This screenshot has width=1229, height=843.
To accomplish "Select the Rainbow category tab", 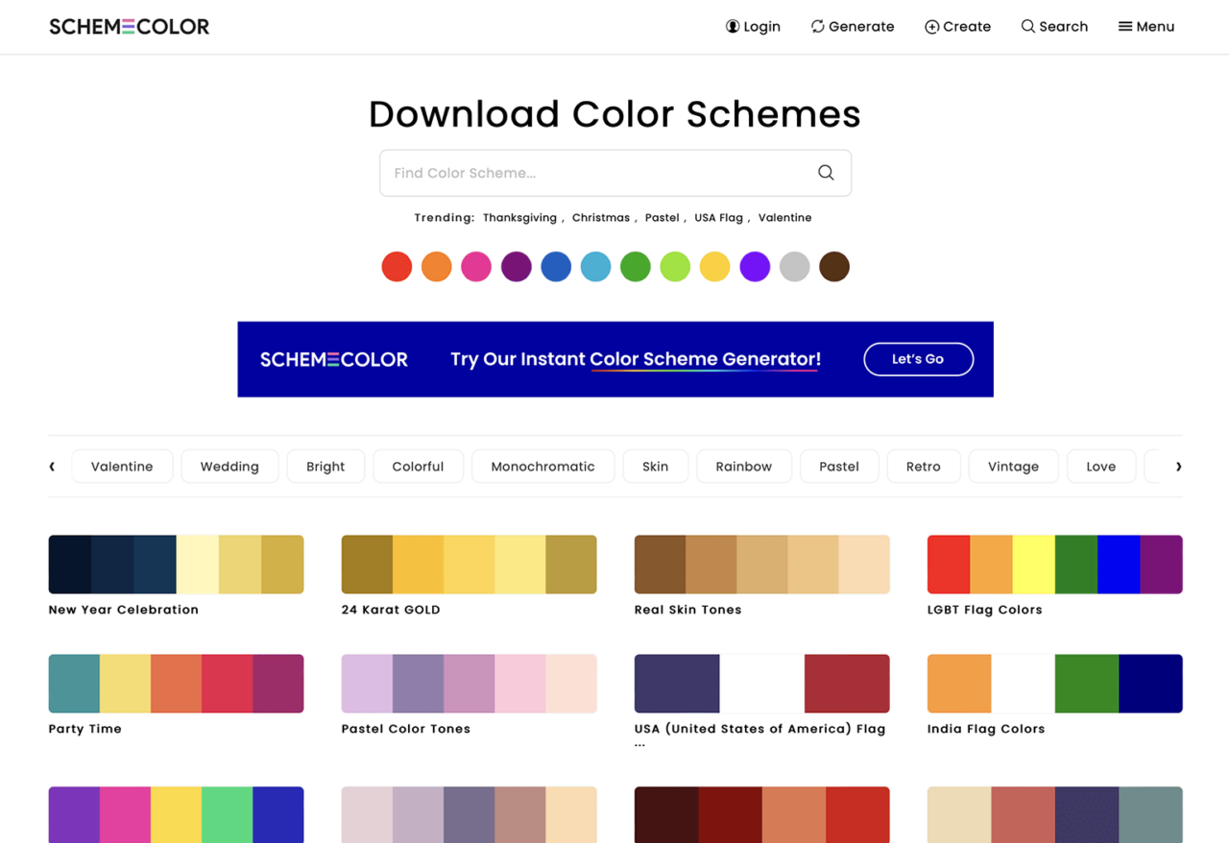I will [744, 467].
